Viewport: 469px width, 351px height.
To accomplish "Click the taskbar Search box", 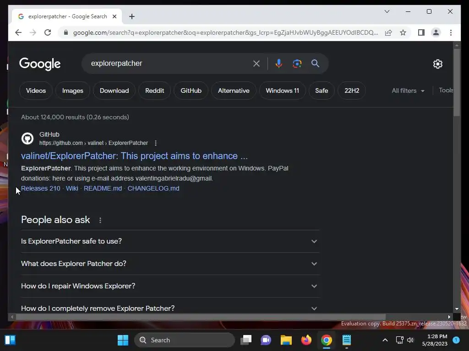I will [185, 340].
